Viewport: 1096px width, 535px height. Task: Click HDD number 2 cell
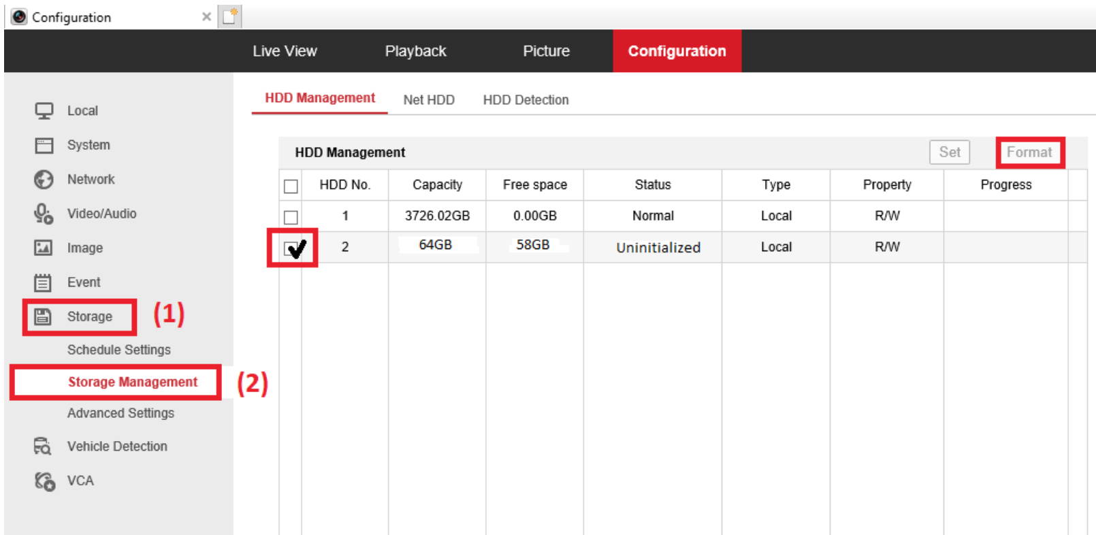[345, 247]
